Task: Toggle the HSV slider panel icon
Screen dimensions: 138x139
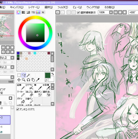Action: (x=28, y=13)
